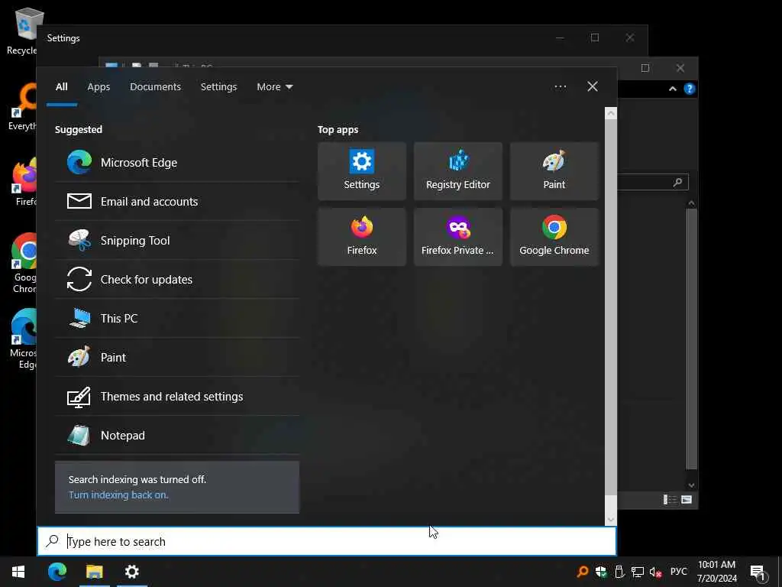Open search options ellipsis menu

point(560,87)
